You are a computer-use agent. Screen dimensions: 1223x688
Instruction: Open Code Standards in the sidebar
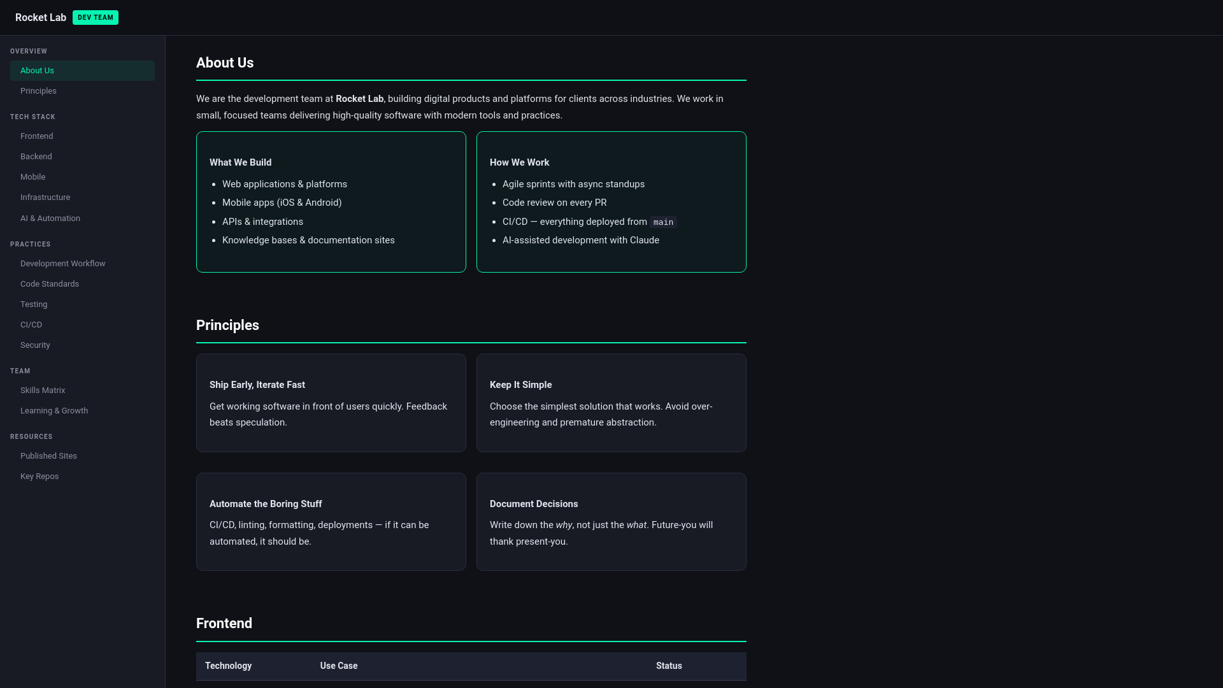[82, 284]
